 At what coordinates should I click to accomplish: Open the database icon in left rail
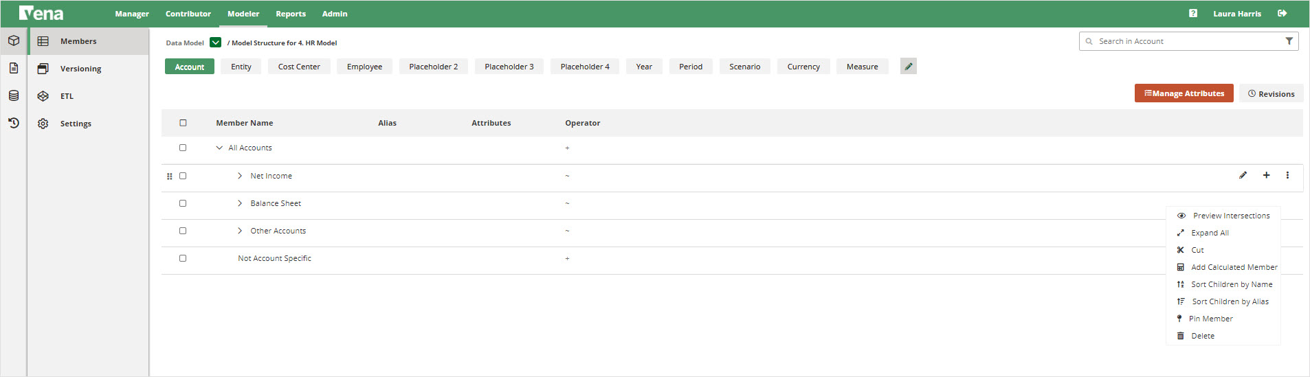click(x=14, y=95)
